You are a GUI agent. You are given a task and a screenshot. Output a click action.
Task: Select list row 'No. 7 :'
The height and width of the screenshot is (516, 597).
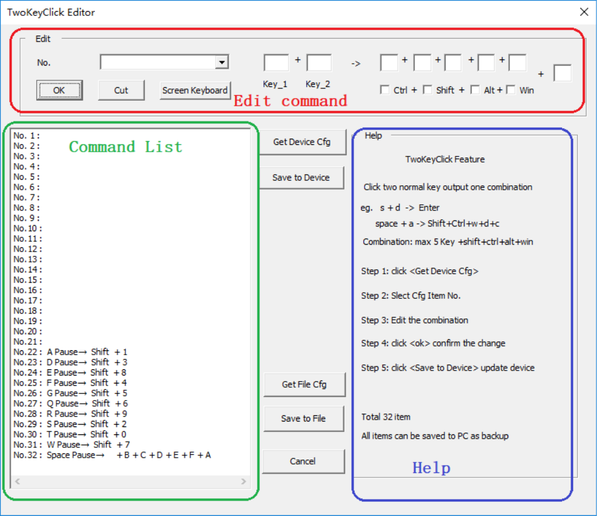click(131, 198)
